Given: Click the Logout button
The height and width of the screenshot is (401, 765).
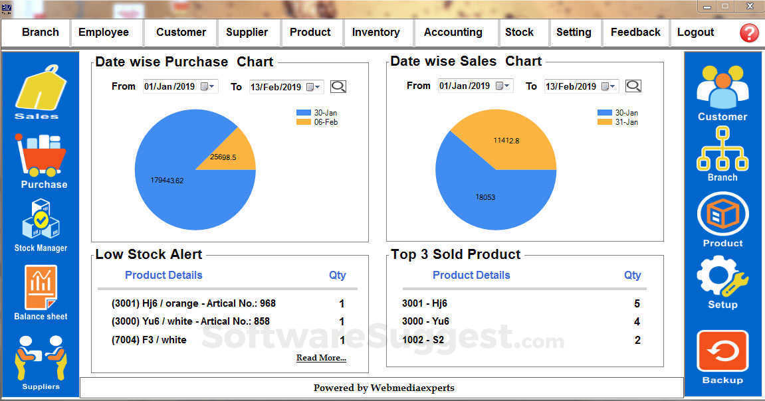Looking at the screenshot, I should (x=695, y=32).
